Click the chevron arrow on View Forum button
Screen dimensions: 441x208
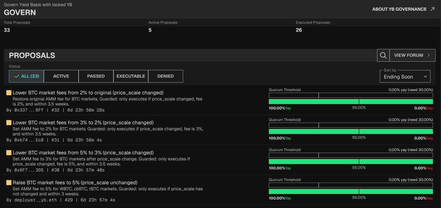click(429, 55)
